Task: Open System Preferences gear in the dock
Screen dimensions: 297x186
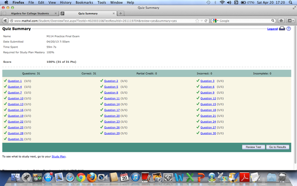Action: [168, 177]
